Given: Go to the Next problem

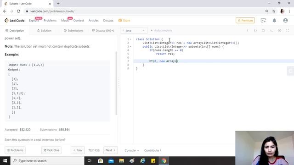Looking at the screenshot, I should point(110,150).
